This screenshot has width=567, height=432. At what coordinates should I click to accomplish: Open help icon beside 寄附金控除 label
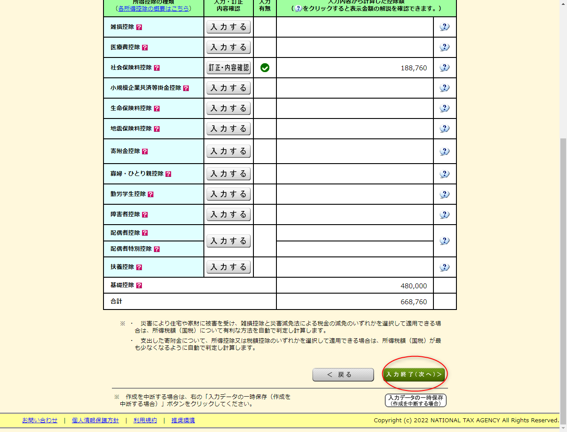click(x=145, y=152)
